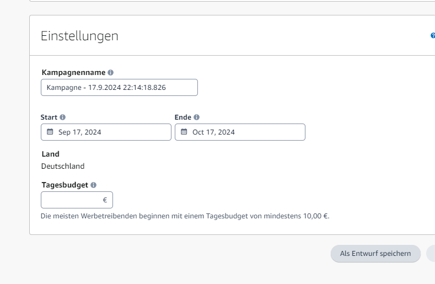Viewport: 435px width, 284px height.
Task: Click the Tagesbudget info icon
Action: [93, 185]
